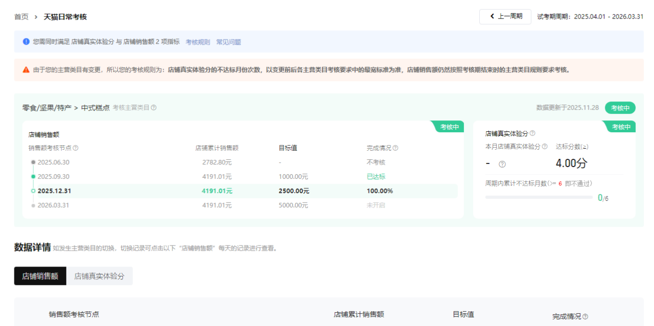
Task: Navigate to 首页 in the breadcrumb
Action: (x=22, y=17)
